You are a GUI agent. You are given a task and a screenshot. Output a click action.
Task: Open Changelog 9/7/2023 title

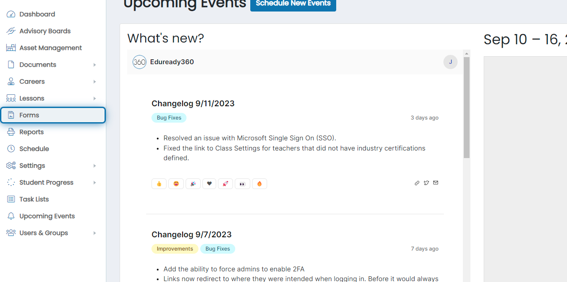[x=191, y=235]
